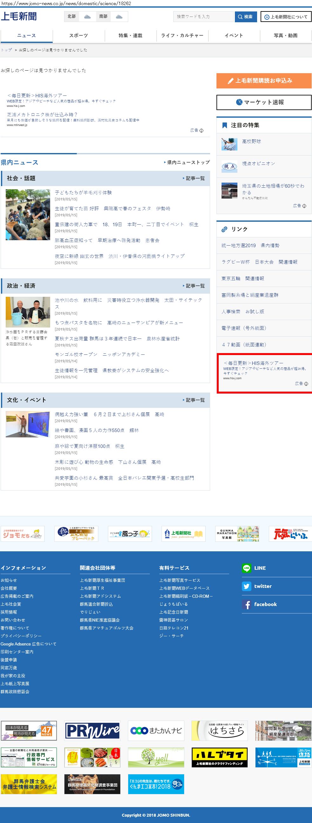Viewport: 312px width, 823px height.
Task: Expand 政治・経済 記事一覧 link
Action: (194, 286)
